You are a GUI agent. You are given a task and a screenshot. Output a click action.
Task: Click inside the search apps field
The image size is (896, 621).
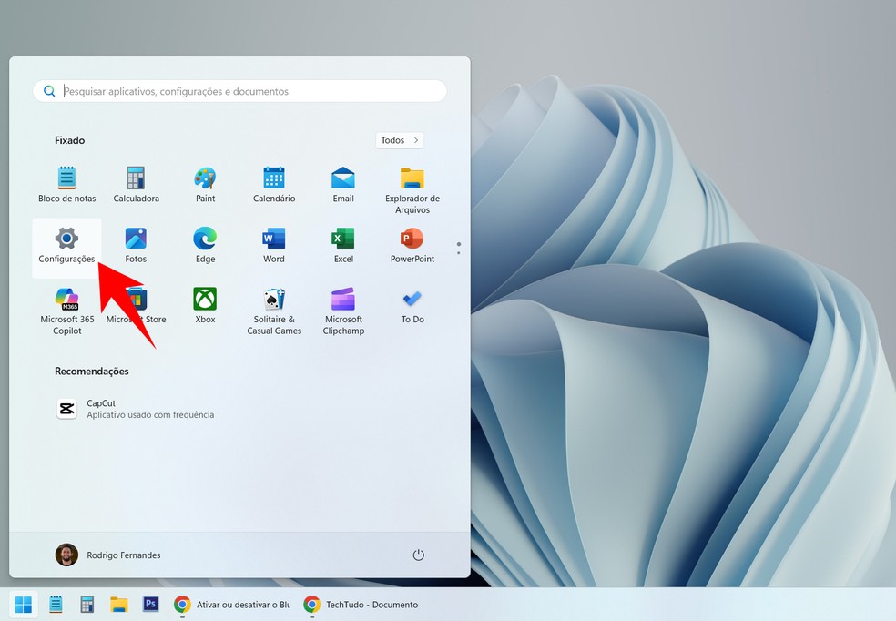pos(239,91)
